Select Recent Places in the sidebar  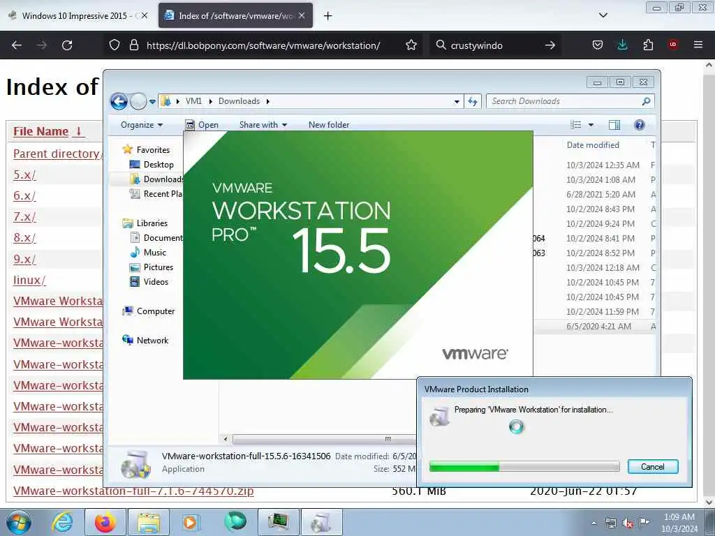[x=156, y=194]
